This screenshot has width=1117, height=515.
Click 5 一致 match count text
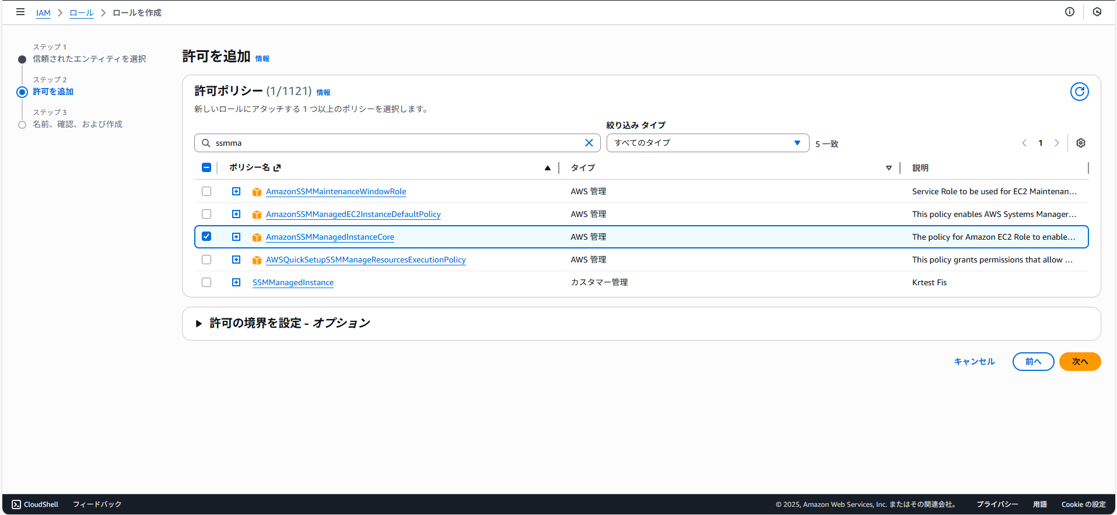[827, 144]
